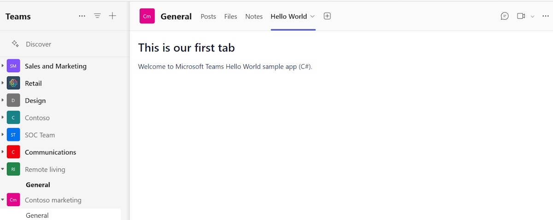Click the General channel title in header
553x220 pixels.
click(176, 17)
